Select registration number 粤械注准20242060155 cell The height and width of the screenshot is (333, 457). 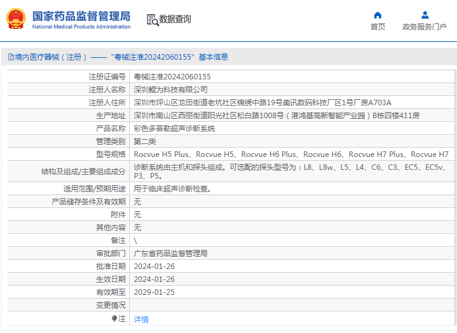click(x=172, y=77)
